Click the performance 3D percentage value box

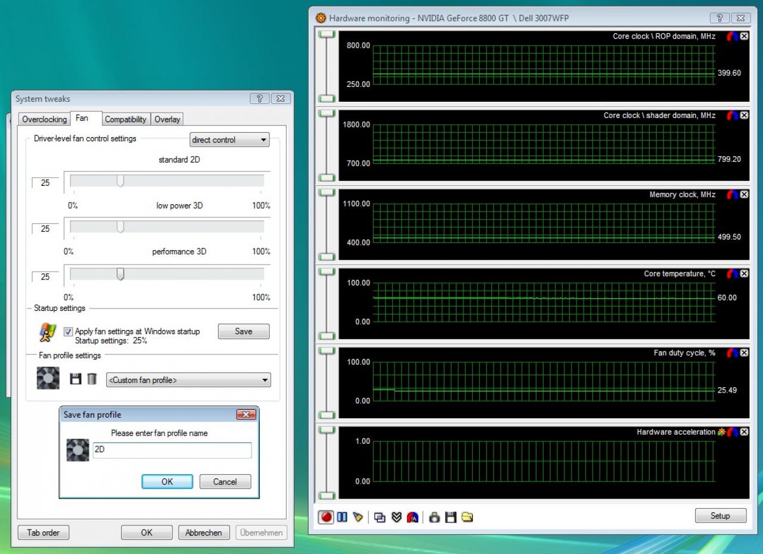coord(45,276)
